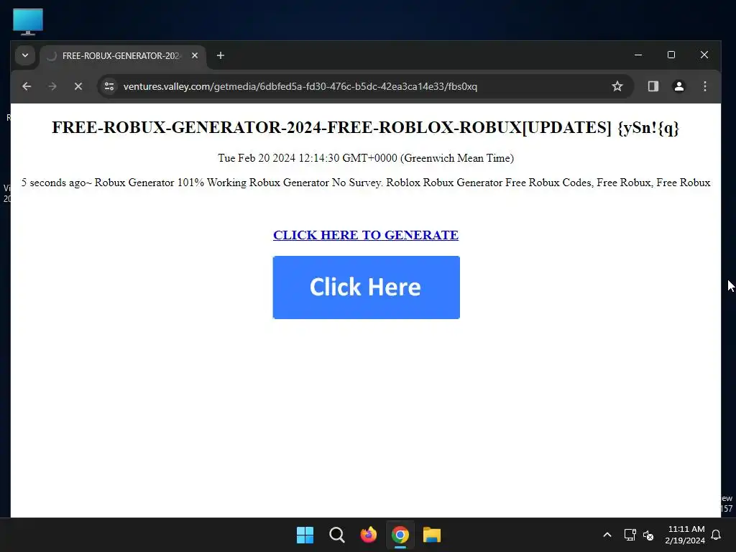Click the forward navigation arrow

point(52,86)
